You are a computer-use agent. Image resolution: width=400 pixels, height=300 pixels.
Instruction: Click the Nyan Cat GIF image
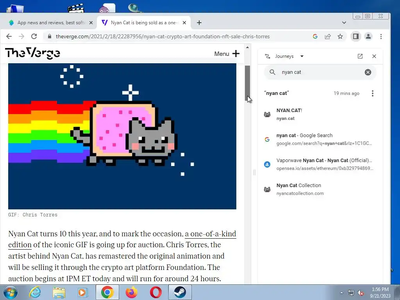[x=122, y=136]
